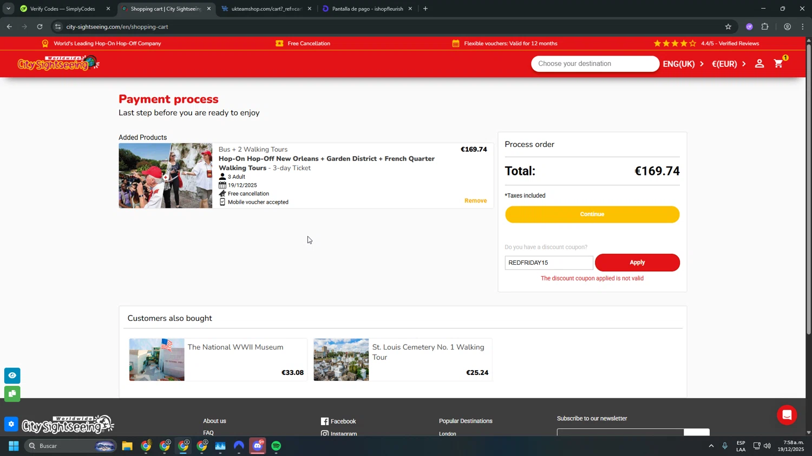This screenshot has height=456, width=812.
Task: Click Choose your destination search field
Action: (x=595, y=64)
